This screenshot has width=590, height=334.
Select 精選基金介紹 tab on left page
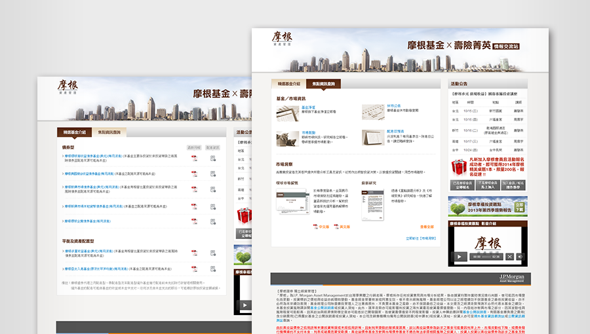75,132
